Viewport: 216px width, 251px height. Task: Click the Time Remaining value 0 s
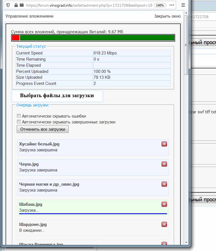[96, 59]
